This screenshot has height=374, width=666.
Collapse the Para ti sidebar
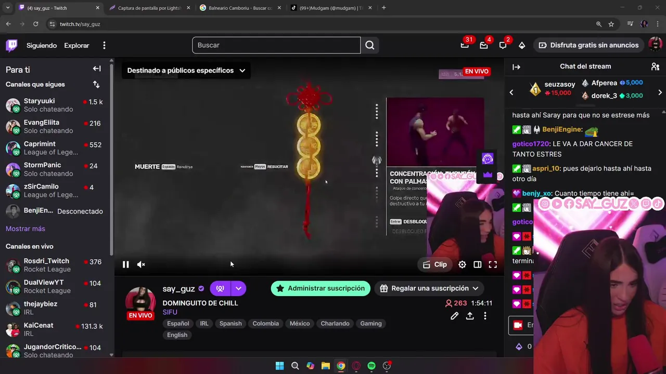(97, 69)
